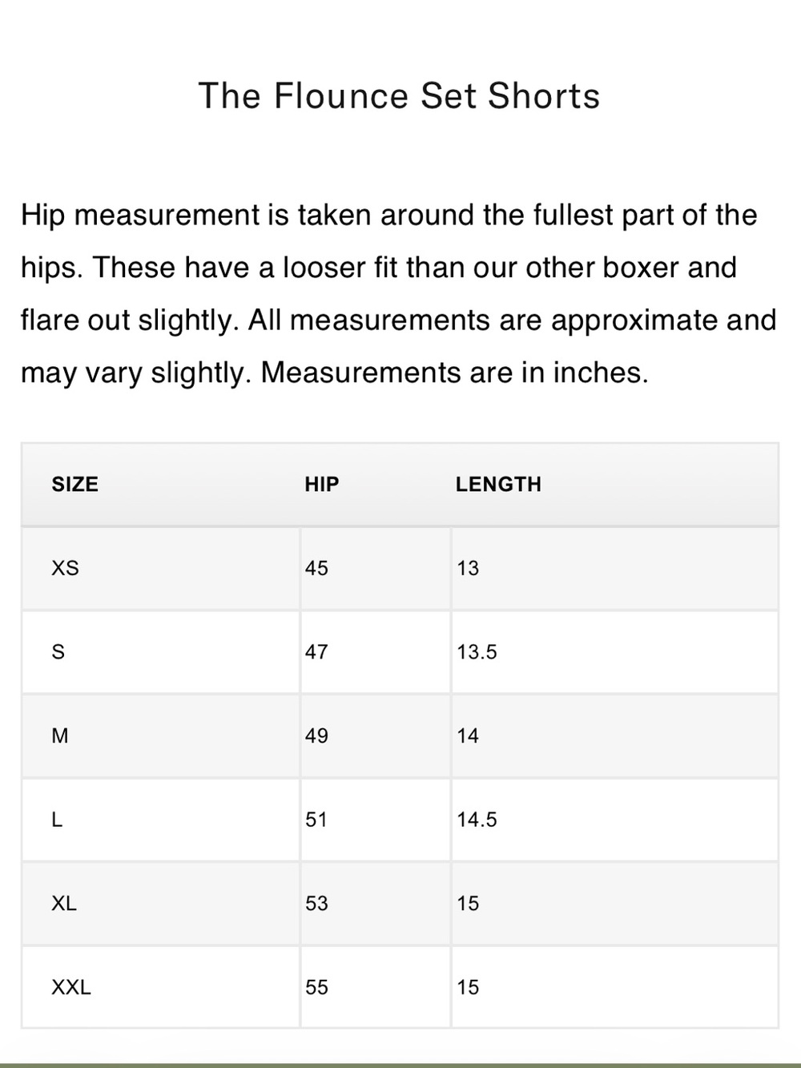Click length value 14.5 in L row
The height and width of the screenshot is (1068, 801).
[x=477, y=820]
